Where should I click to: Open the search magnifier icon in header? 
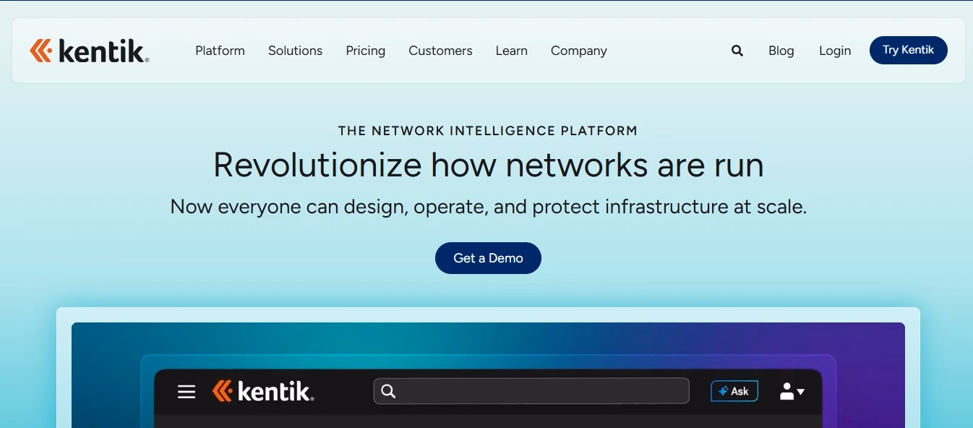point(737,51)
